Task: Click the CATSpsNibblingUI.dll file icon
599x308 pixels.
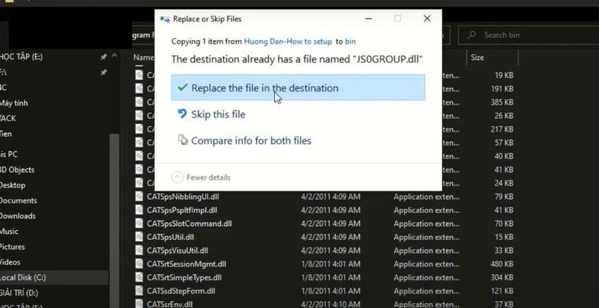Action: 140,195
